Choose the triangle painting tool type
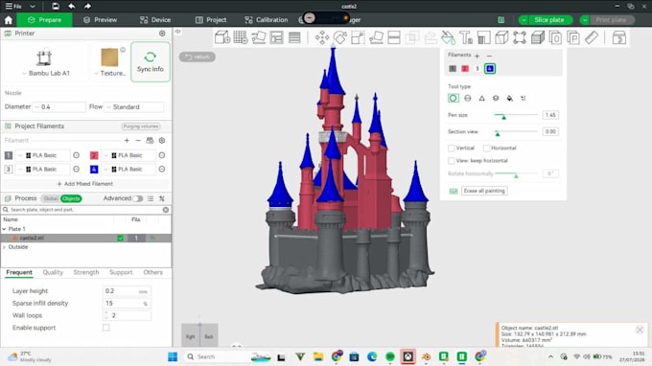 (481, 99)
